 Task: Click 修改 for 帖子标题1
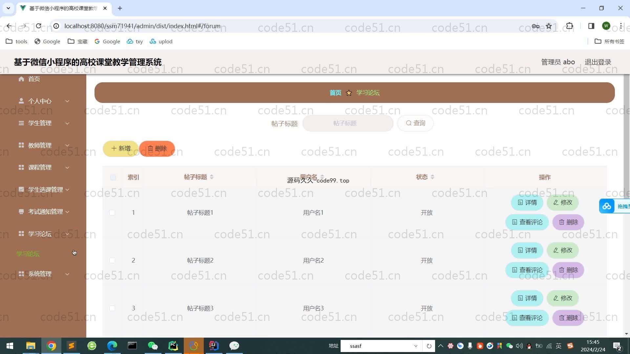[x=562, y=203]
